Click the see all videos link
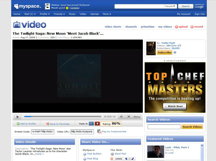 click(176, 45)
